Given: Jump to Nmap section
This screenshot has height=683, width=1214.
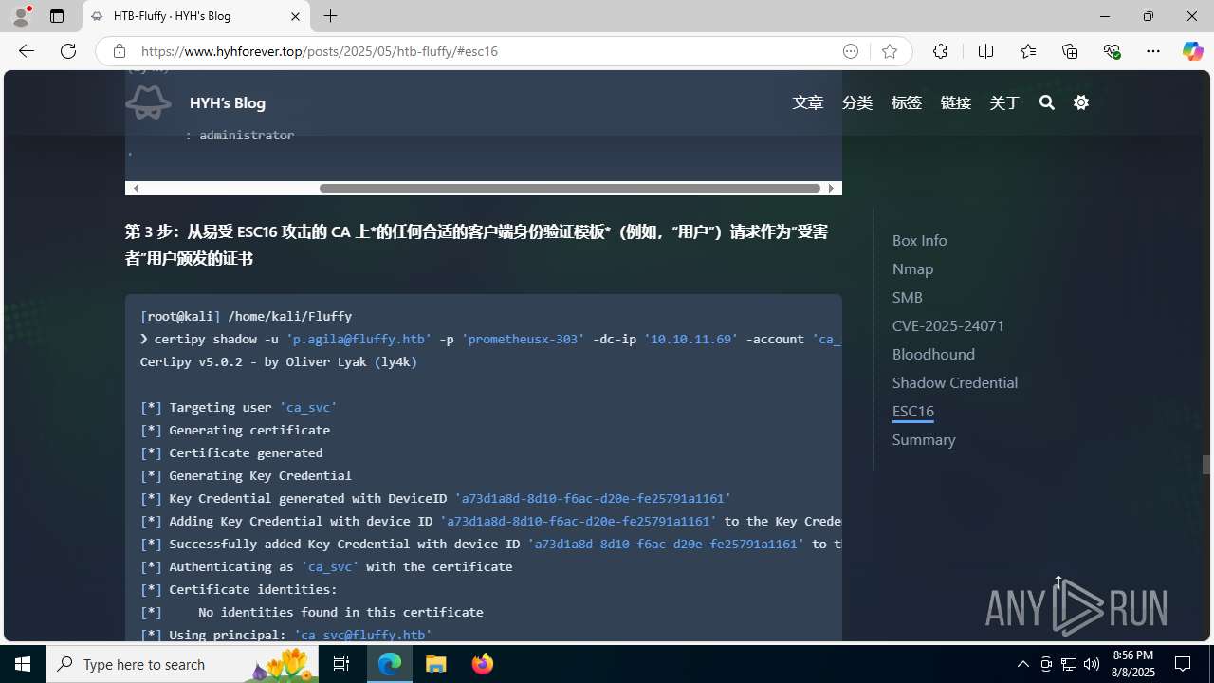Looking at the screenshot, I should [912, 268].
